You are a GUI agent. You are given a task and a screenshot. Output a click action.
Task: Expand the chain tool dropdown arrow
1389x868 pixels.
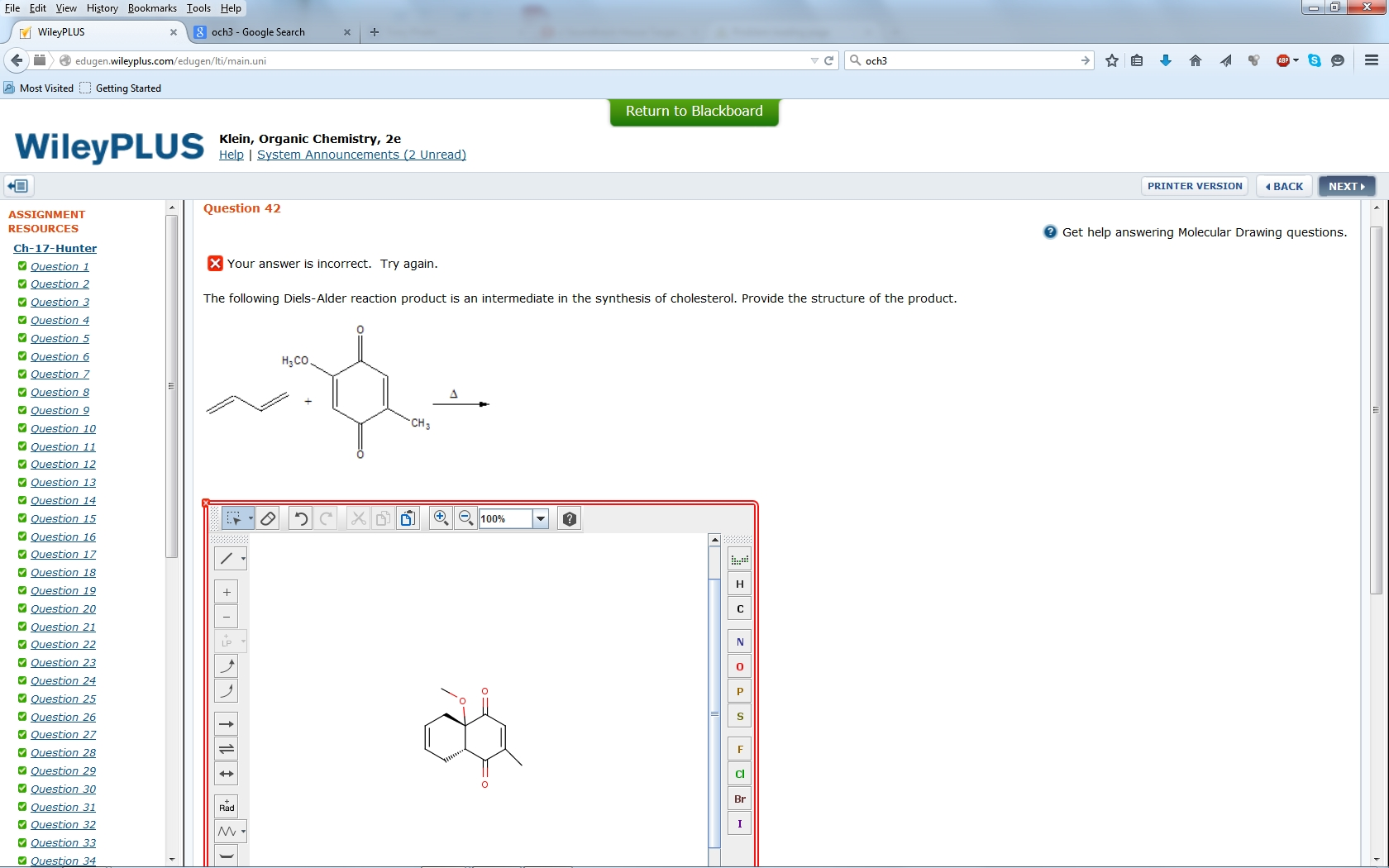(x=243, y=832)
